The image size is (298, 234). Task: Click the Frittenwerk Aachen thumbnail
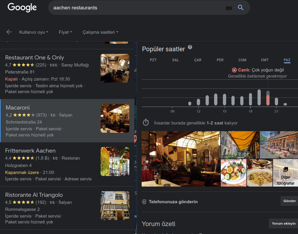(115, 161)
